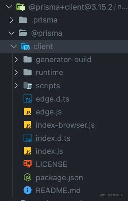
Task: Expand the runtime folder chevron
Action: coord(16,73)
